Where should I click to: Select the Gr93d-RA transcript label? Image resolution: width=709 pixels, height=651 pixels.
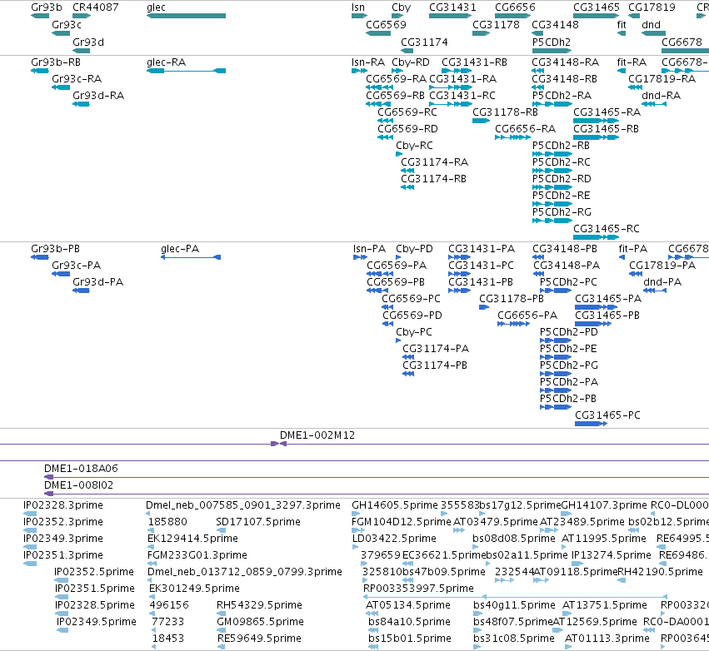[x=98, y=96]
